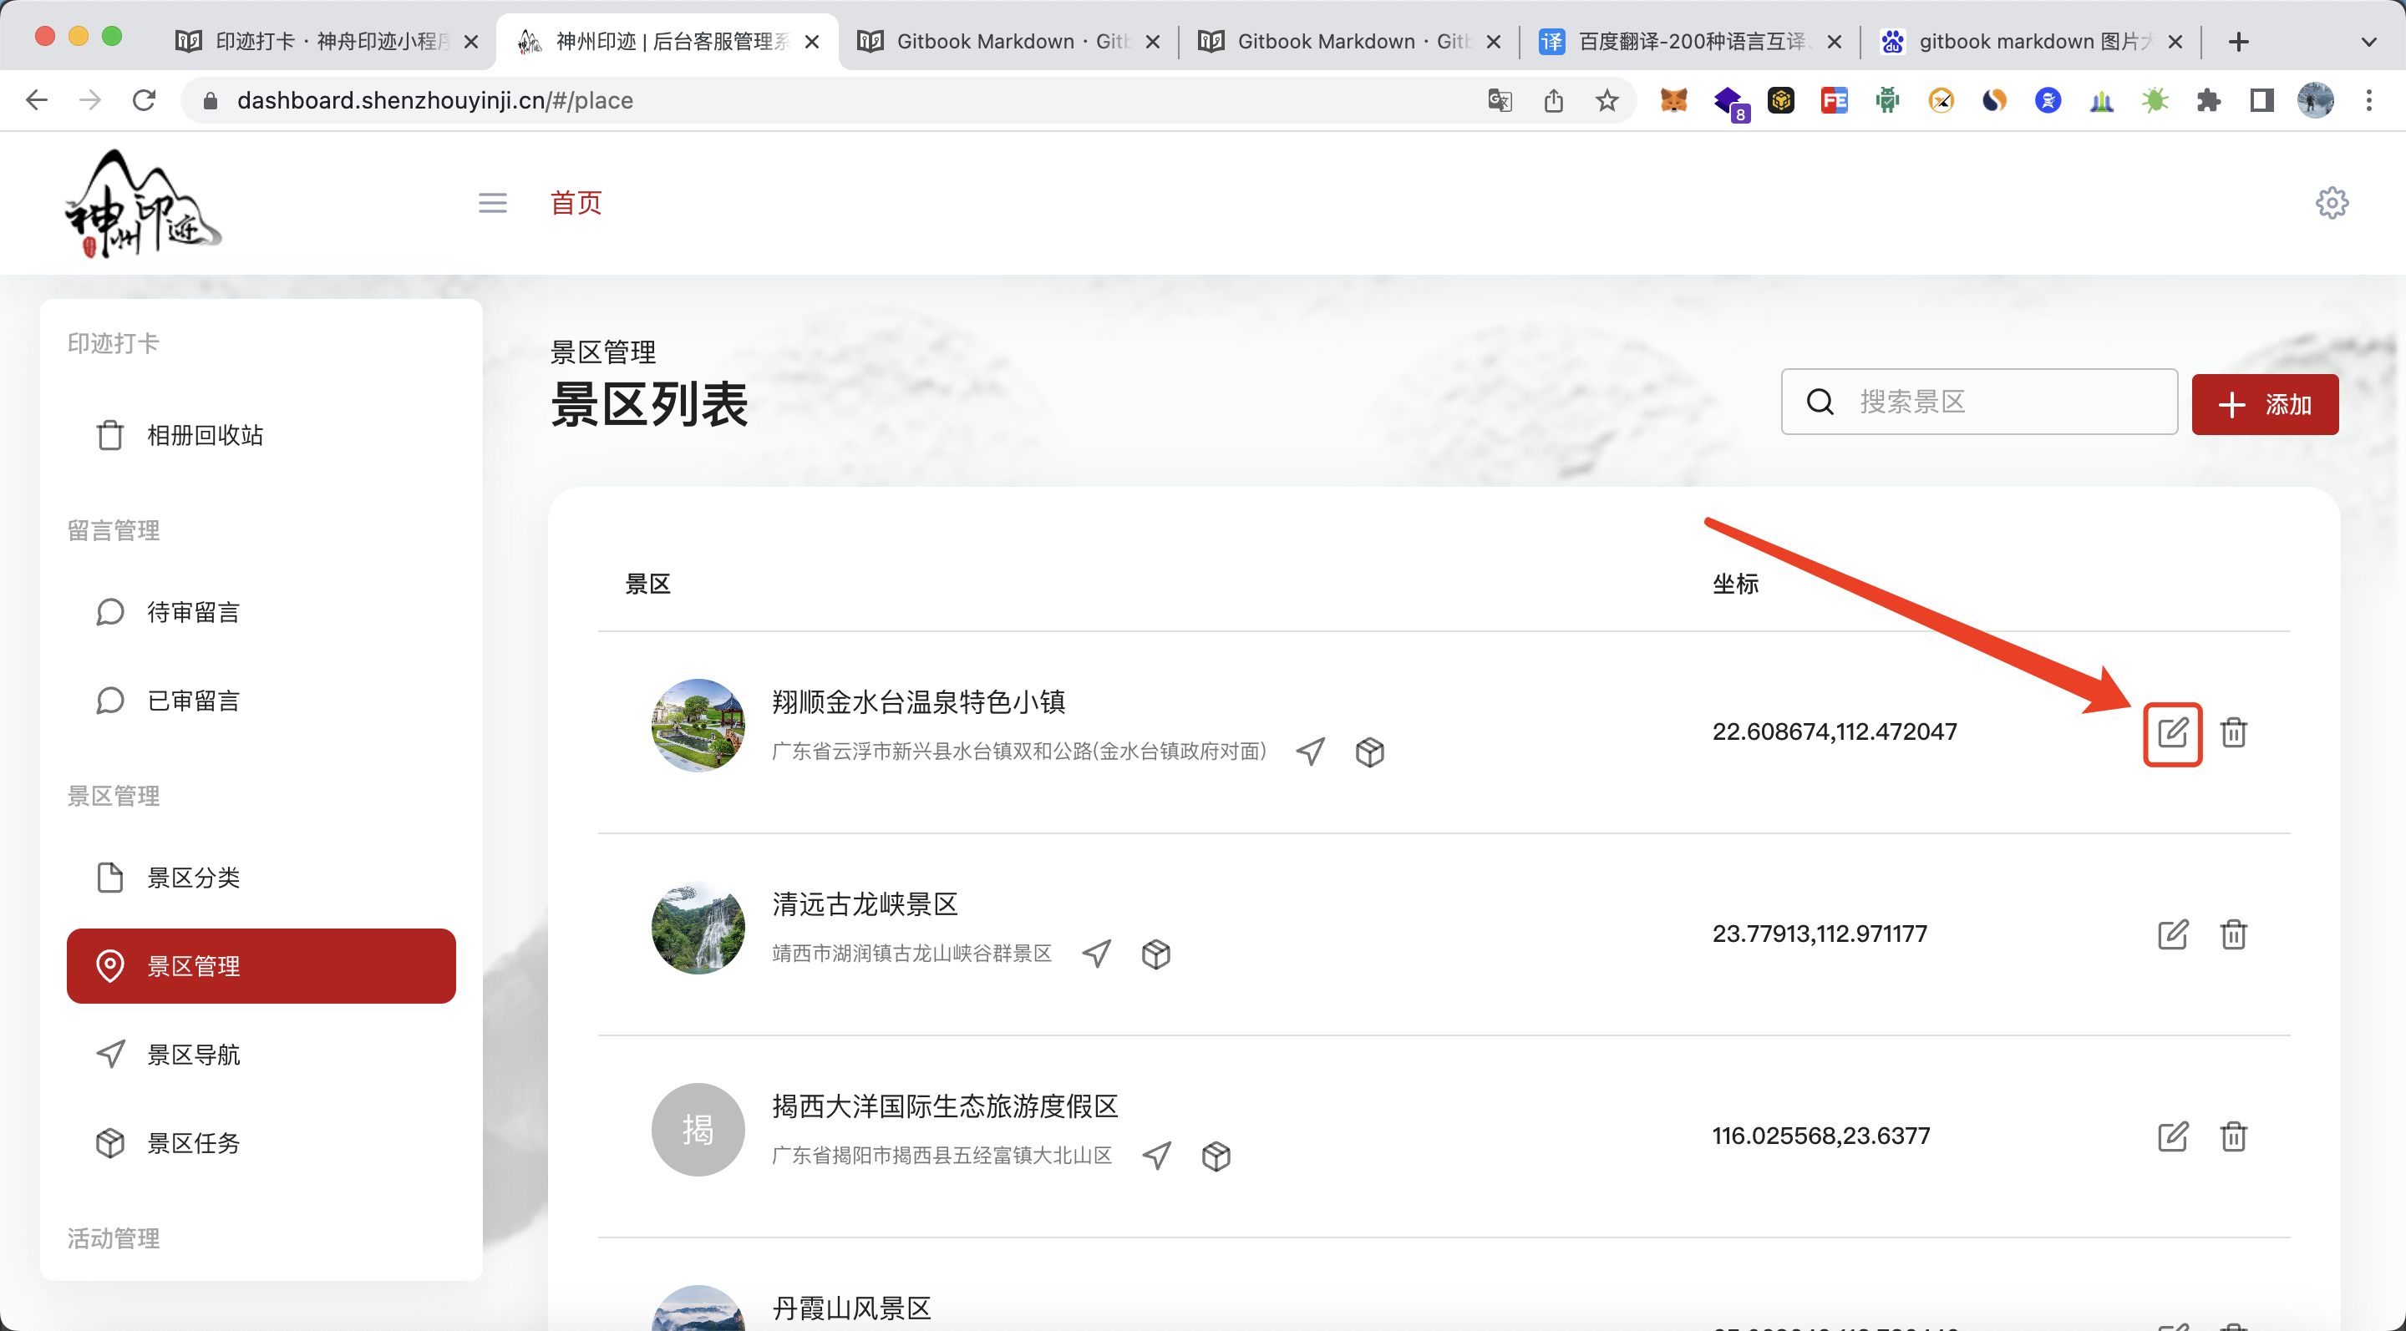
Task: Click the hamburger menu beside 首页
Action: (493, 203)
